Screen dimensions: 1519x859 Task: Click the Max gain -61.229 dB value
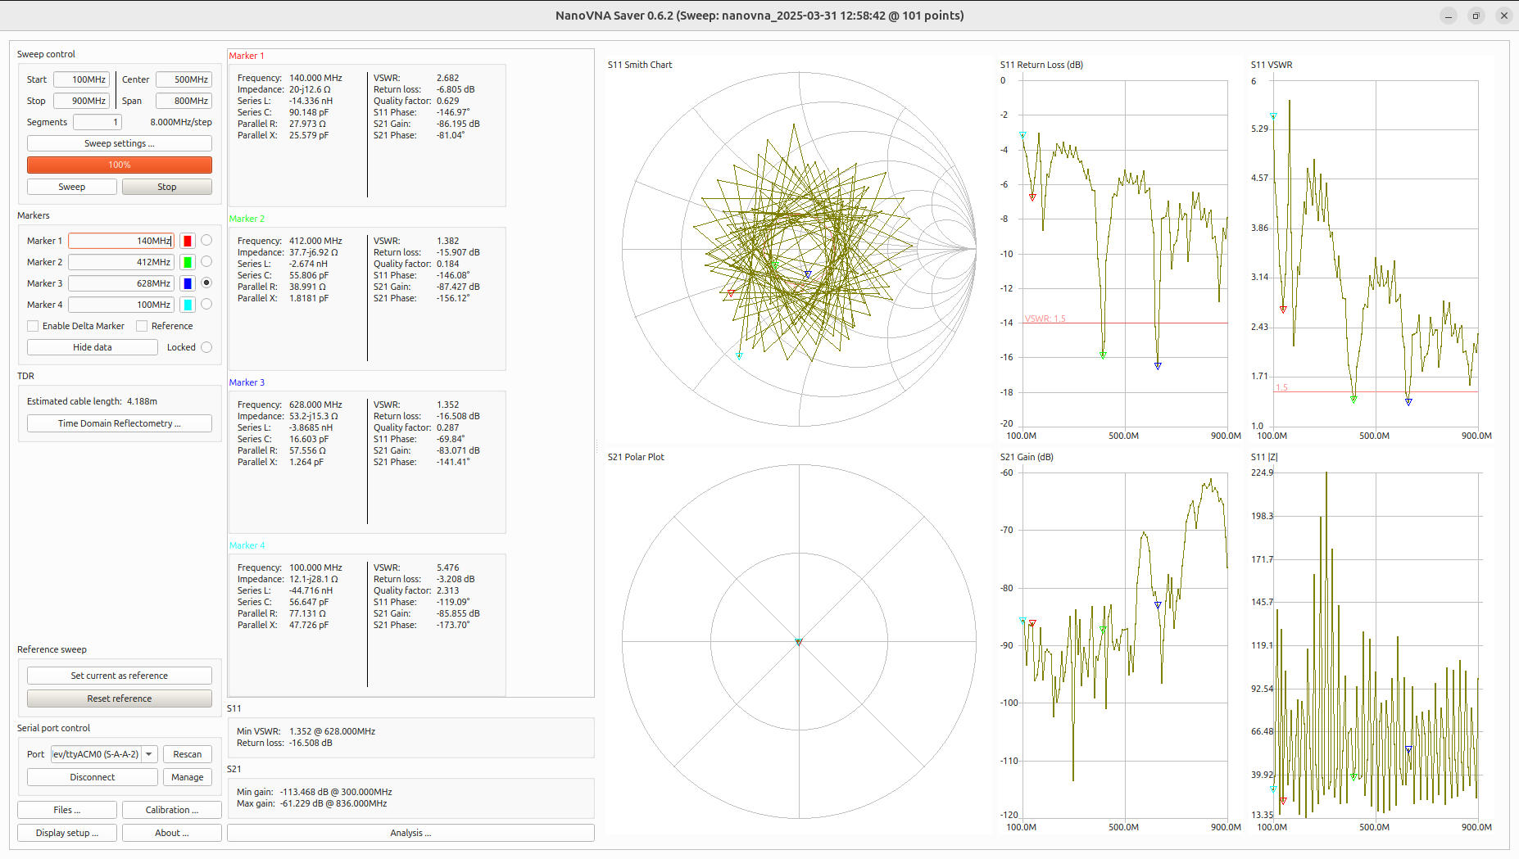(x=333, y=803)
